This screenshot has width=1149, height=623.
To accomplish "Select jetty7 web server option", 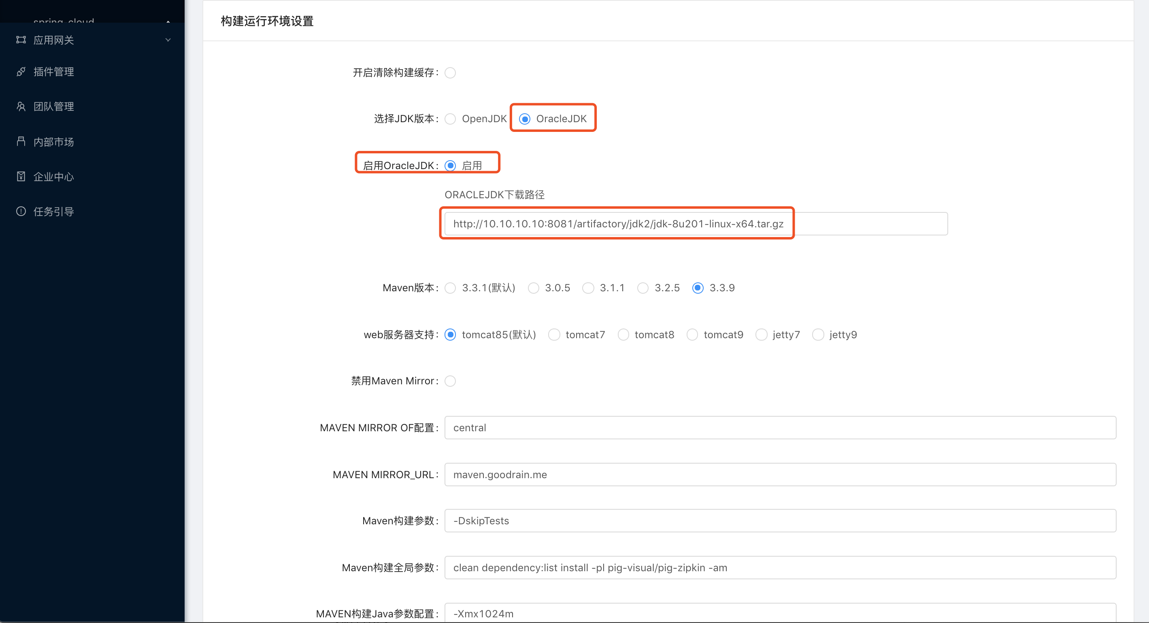I will 762,335.
